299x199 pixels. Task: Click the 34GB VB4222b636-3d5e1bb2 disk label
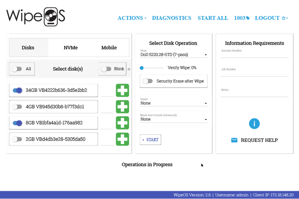pyautogui.click(x=56, y=90)
